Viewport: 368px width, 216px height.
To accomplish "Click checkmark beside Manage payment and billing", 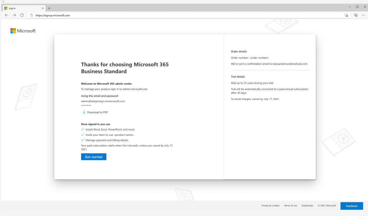I will click(x=83, y=140).
